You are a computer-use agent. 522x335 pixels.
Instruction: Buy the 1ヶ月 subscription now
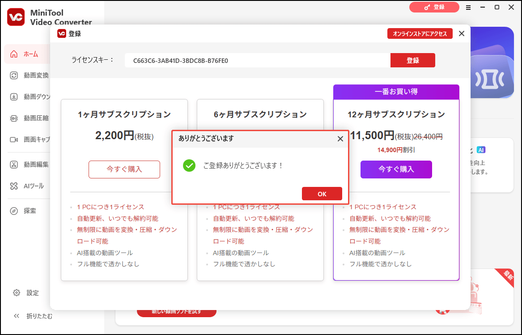coord(124,170)
